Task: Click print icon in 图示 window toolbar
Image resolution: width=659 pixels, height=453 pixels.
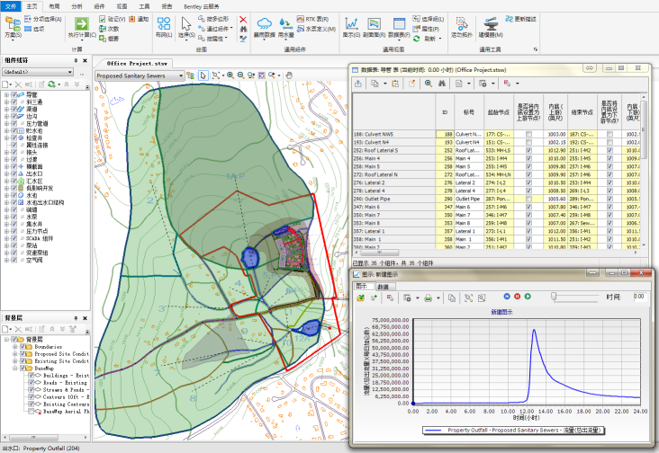Action: [429, 298]
